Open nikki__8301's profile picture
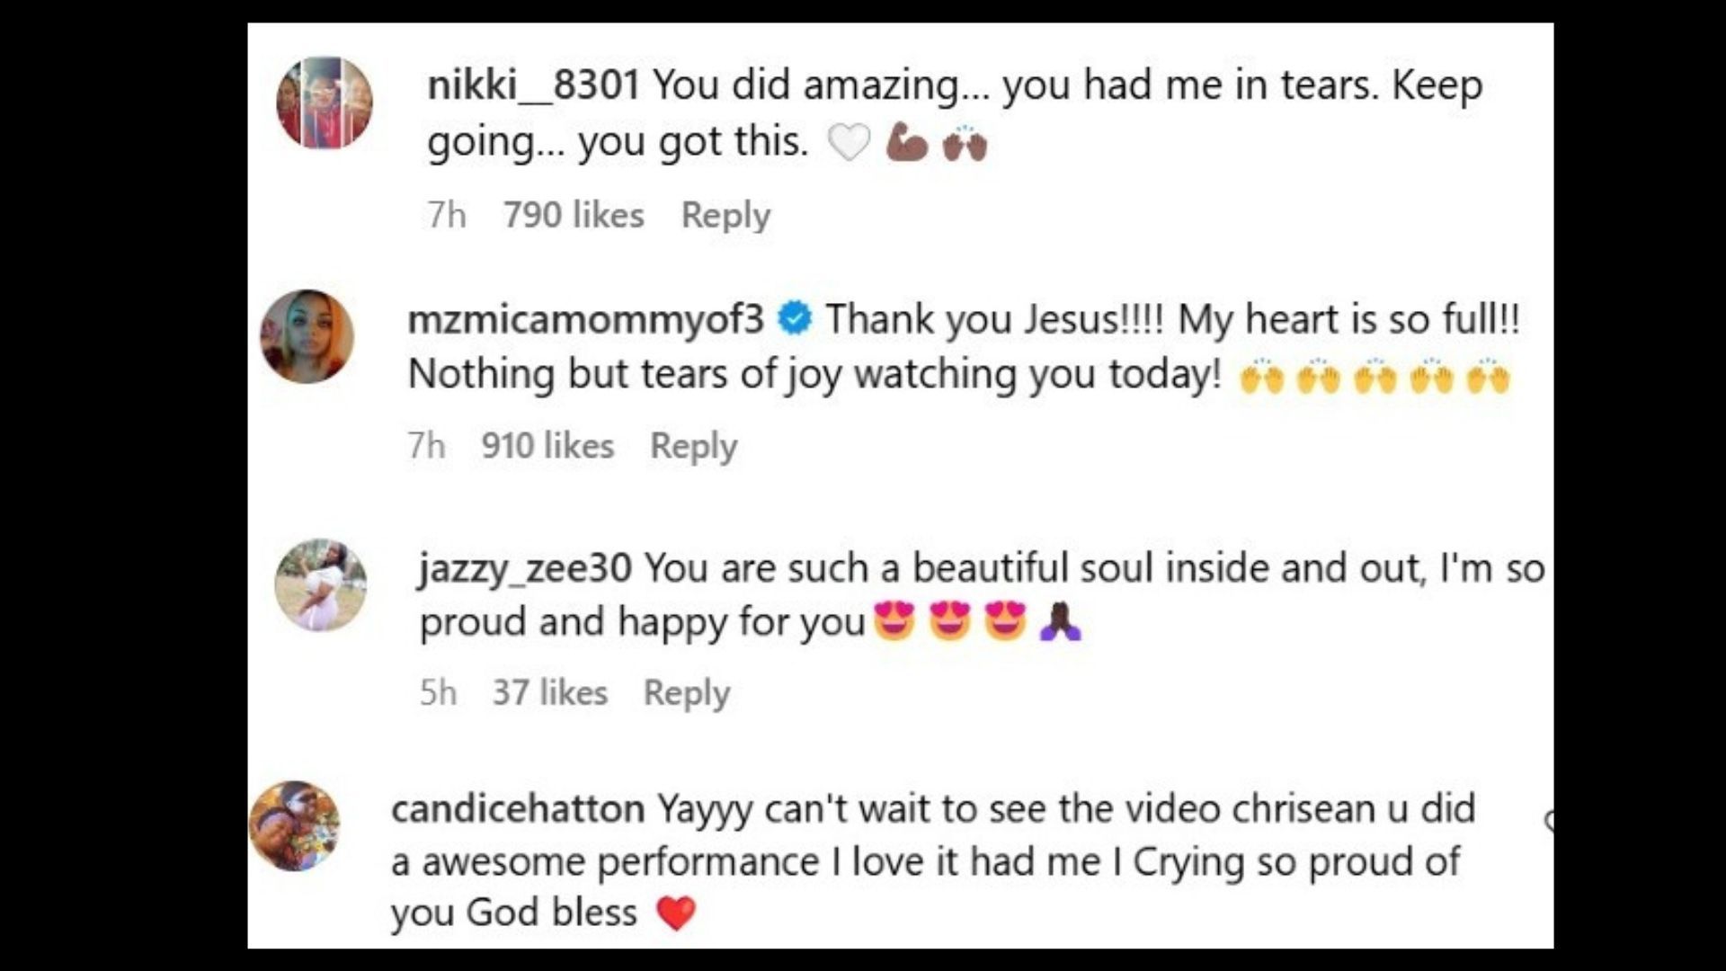Screen dimensions: 1726x971 click(x=325, y=102)
